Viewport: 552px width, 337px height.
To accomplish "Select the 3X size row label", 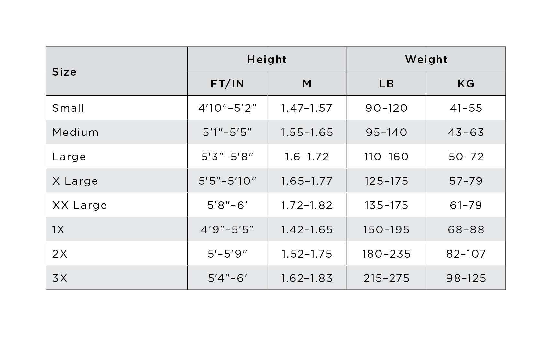I will pyautogui.click(x=60, y=278).
